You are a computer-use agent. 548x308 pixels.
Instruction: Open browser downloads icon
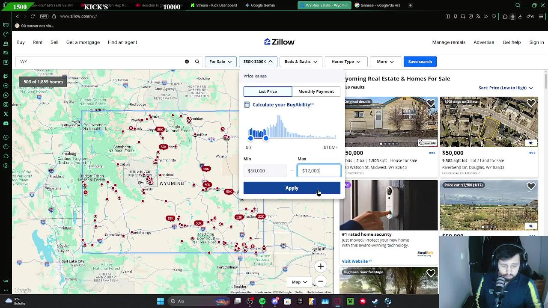point(520,16)
